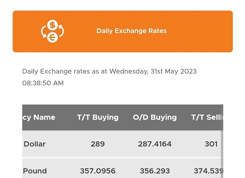Click the Pound row name cell
The height and width of the screenshot is (178, 245).
click(x=35, y=171)
